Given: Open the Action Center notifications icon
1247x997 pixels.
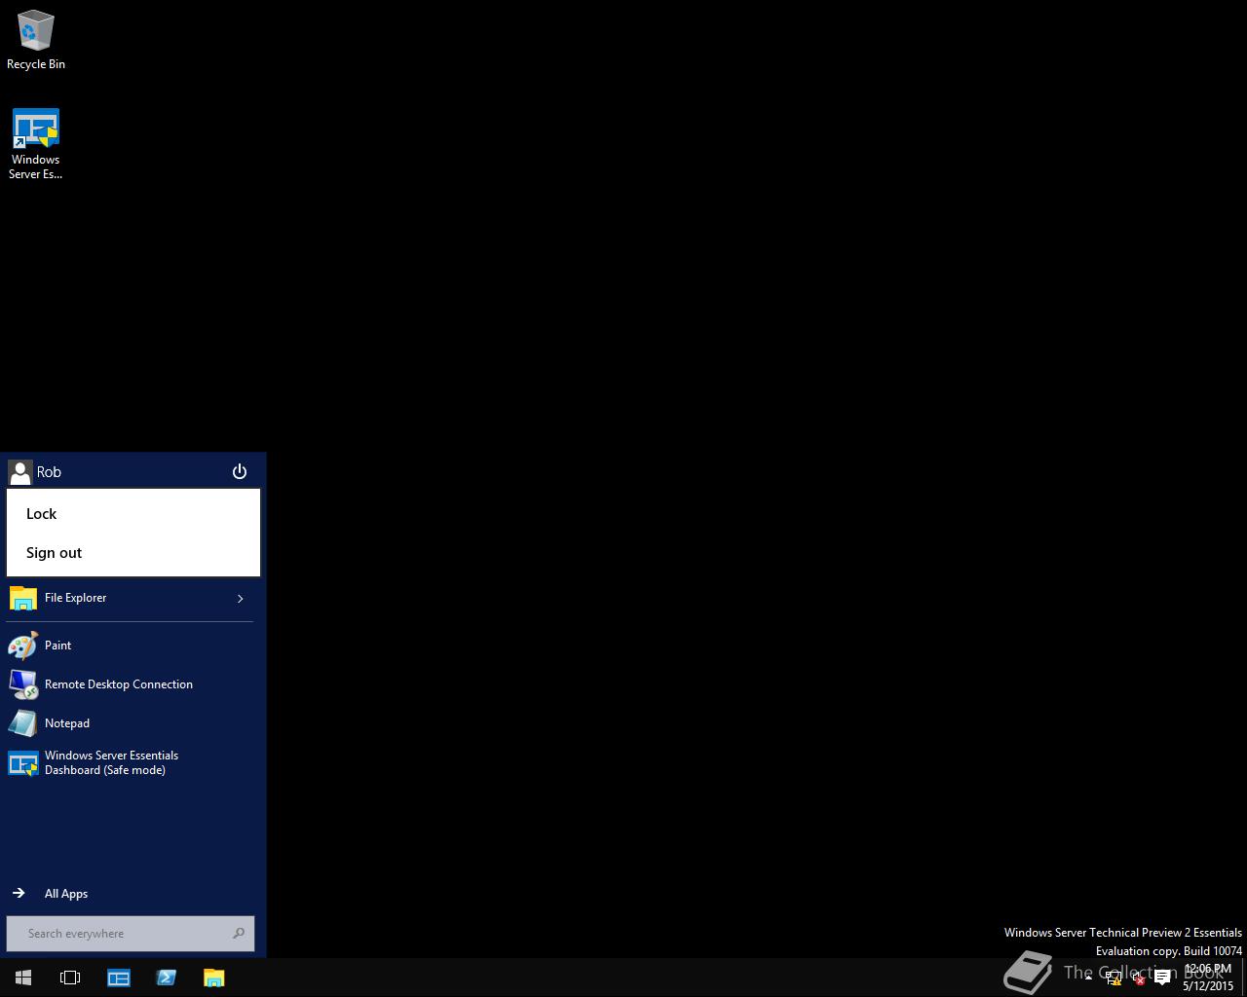Looking at the screenshot, I should (1162, 979).
